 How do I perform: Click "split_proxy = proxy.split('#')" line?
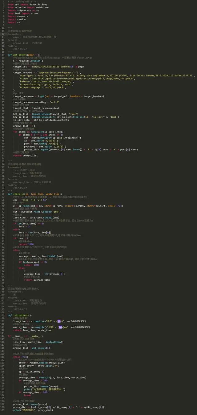tap(39, 365)
